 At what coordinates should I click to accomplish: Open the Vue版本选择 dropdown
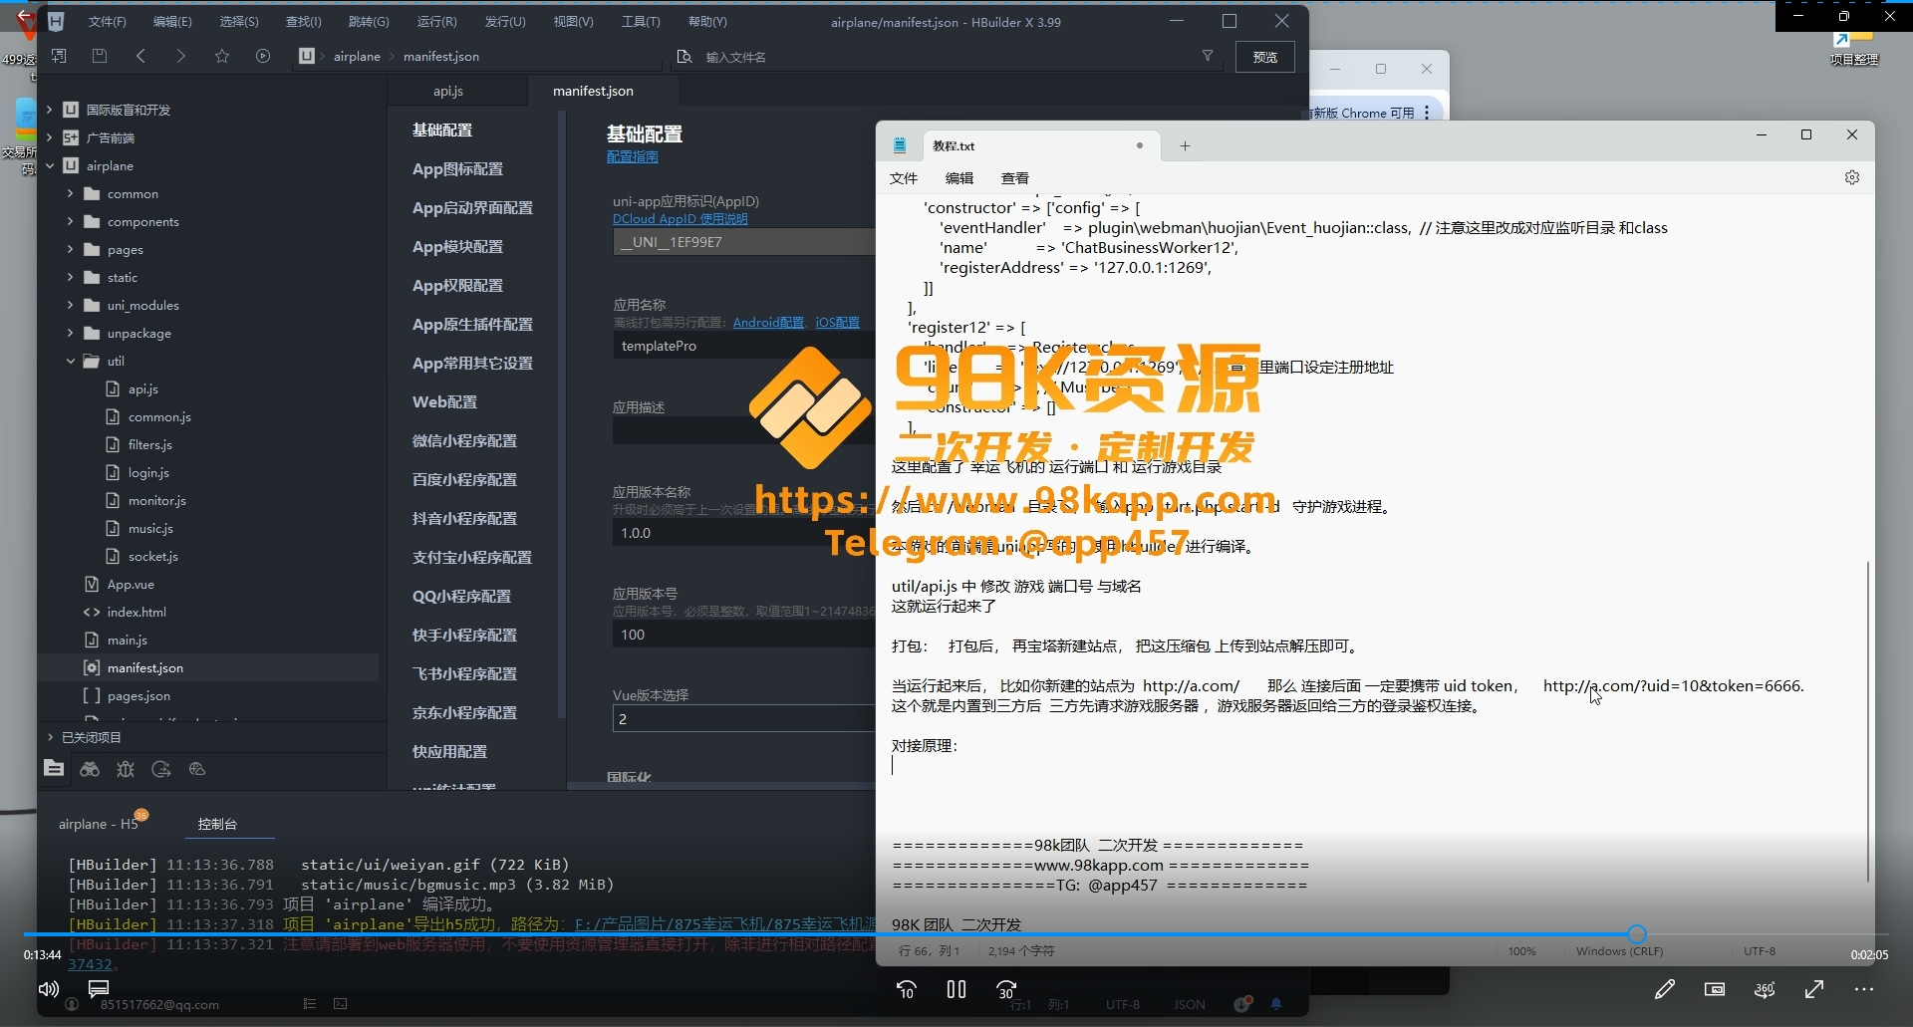click(743, 718)
